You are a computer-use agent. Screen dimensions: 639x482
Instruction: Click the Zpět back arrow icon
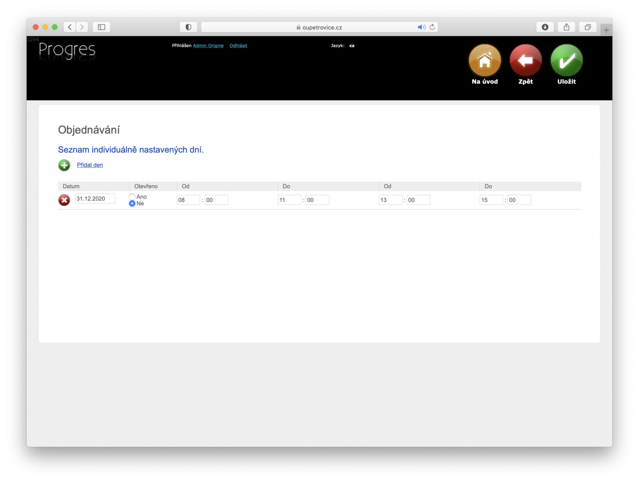525,61
